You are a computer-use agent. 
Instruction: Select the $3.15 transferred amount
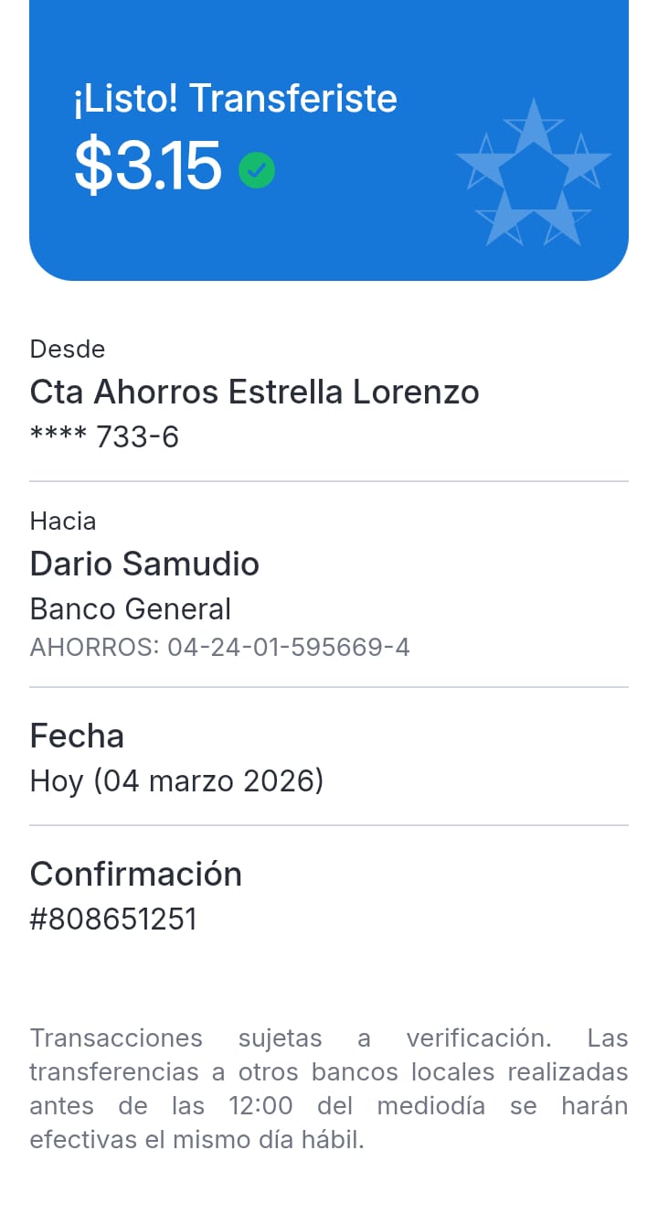tap(148, 167)
